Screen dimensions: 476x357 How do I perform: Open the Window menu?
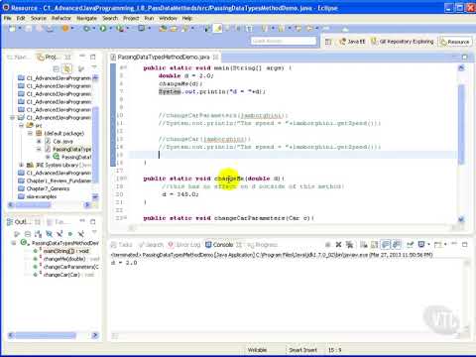(168, 18)
